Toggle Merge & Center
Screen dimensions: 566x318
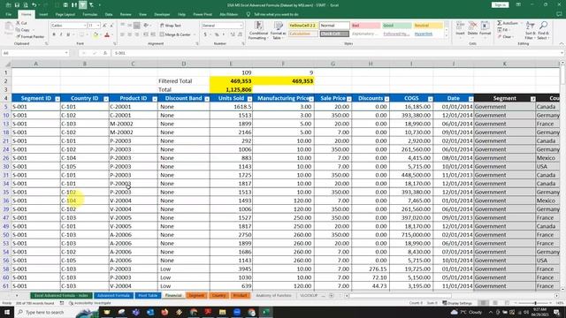coord(175,34)
